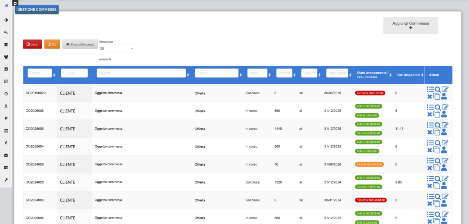Open the list icon for CO2024020
This screenshot has width=469, height=224.
click(x=430, y=178)
